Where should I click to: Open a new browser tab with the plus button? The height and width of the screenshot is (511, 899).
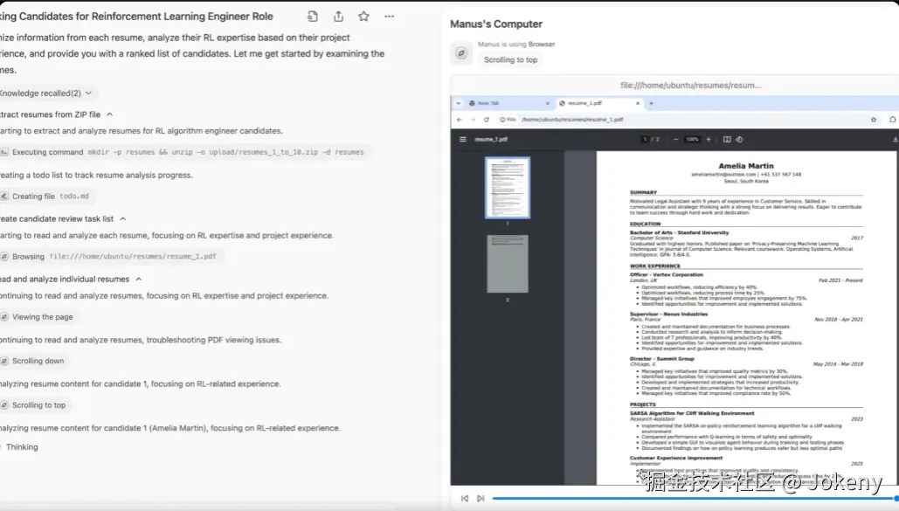pyautogui.click(x=651, y=103)
